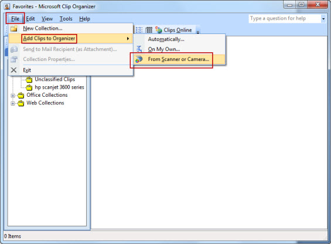Click the On My Own clip icon
The width and height of the screenshot is (331, 244).
tap(139, 49)
